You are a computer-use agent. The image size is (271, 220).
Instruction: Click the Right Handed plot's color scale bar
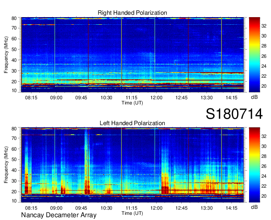(254, 55)
